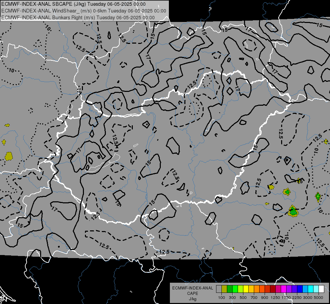
Task: Click the legend value 1750
Action: [x=286, y=298]
